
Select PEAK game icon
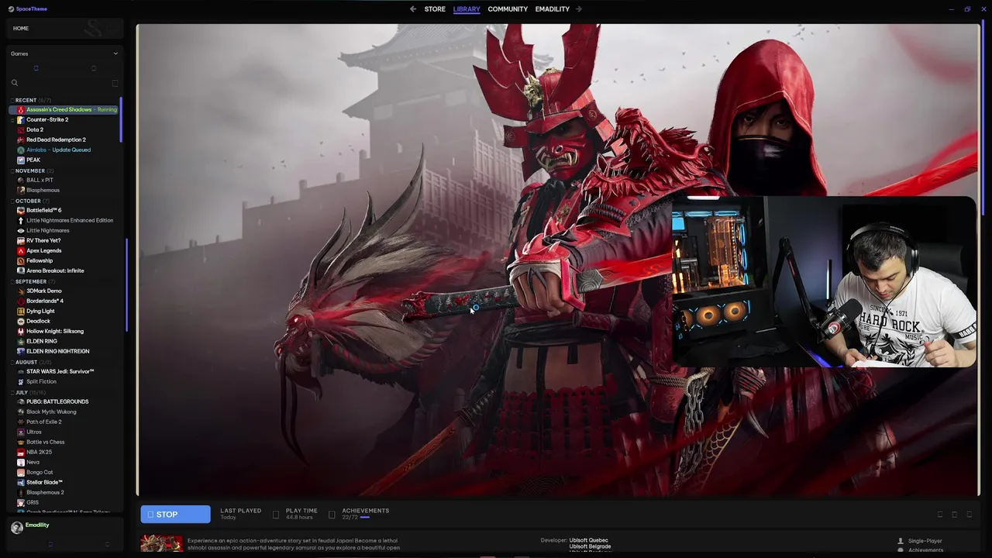point(21,160)
